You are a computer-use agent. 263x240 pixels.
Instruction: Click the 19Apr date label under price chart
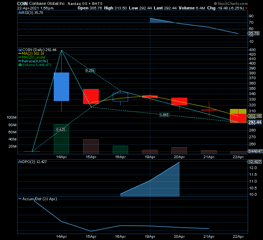pyautogui.click(x=150, y=157)
